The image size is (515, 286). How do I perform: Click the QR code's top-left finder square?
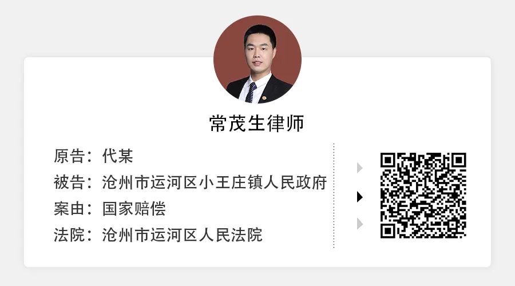(388, 160)
